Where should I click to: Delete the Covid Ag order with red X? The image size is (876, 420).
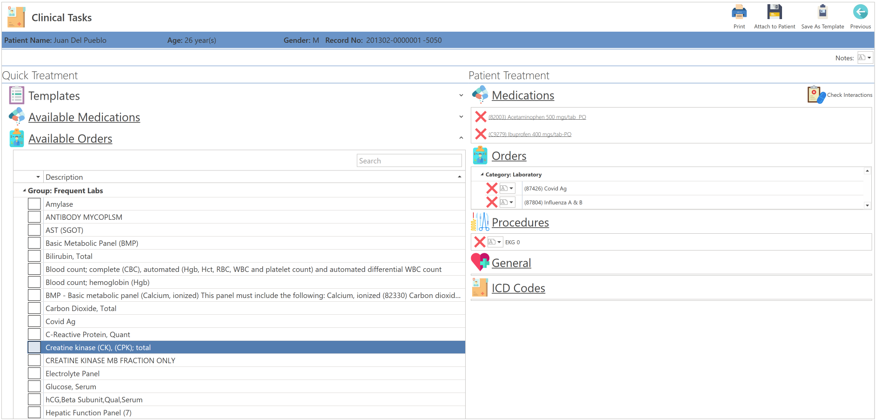coord(492,188)
